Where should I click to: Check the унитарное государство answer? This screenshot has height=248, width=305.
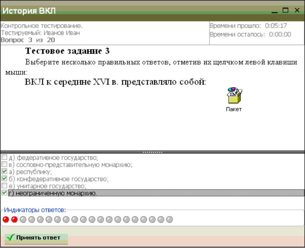[x=4, y=186]
